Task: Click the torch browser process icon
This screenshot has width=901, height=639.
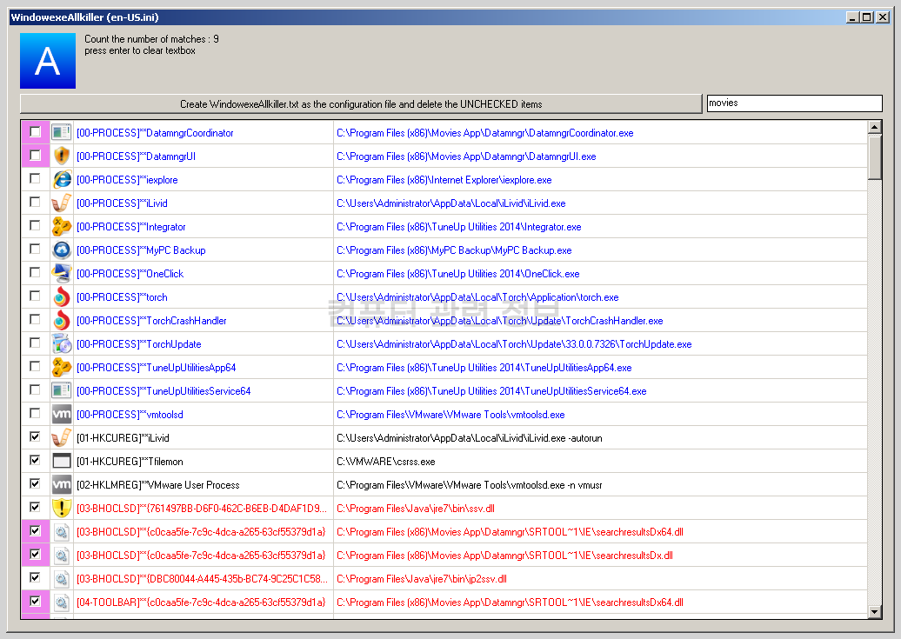Action: 62,297
